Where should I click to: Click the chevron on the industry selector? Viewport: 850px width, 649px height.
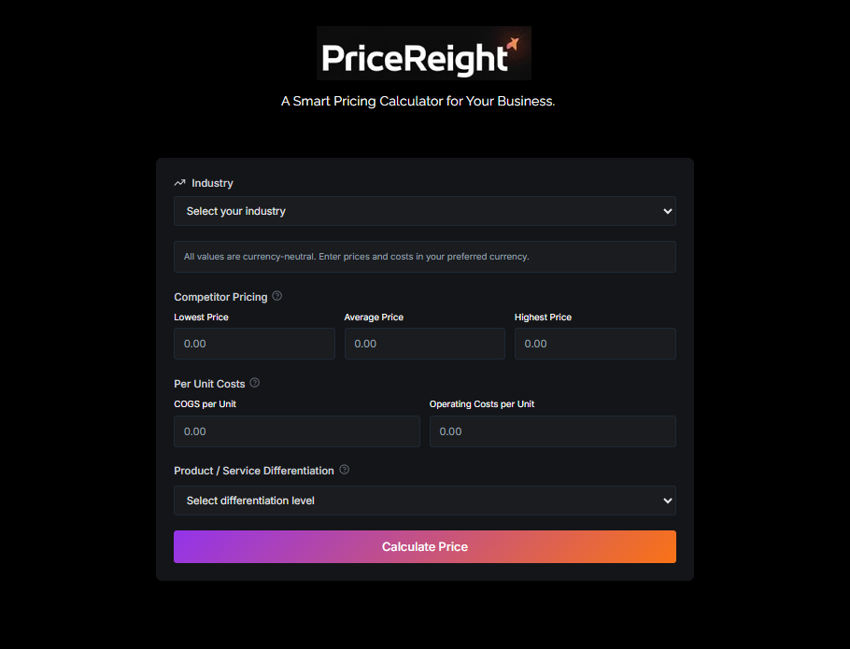click(x=669, y=211)
